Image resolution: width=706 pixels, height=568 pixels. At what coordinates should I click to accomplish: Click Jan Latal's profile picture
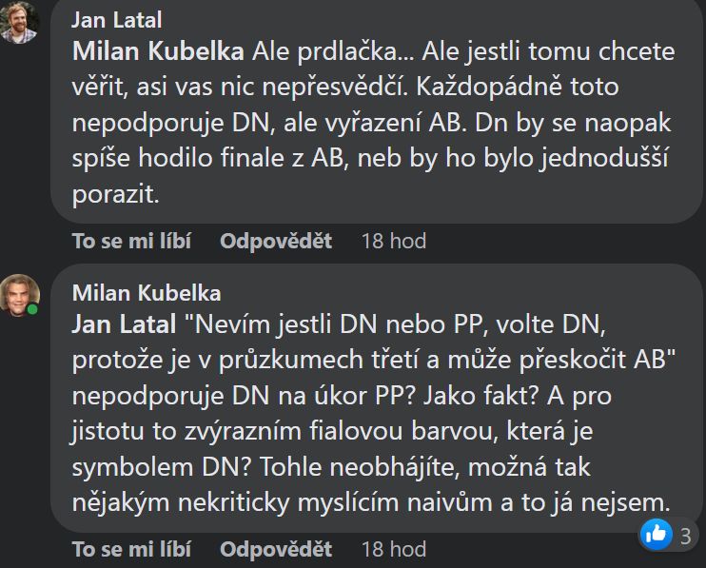point(19,22)
